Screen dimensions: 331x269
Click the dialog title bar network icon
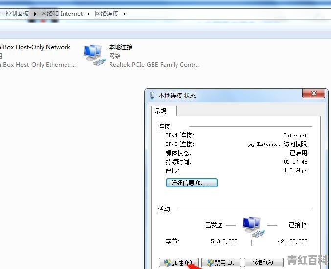tap(152, 95)
